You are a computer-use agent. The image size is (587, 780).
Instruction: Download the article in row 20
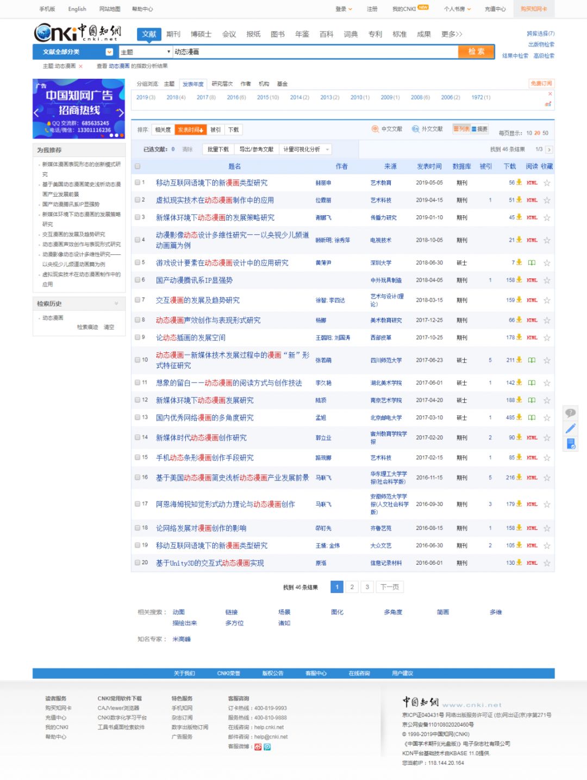tap(519, 563)
